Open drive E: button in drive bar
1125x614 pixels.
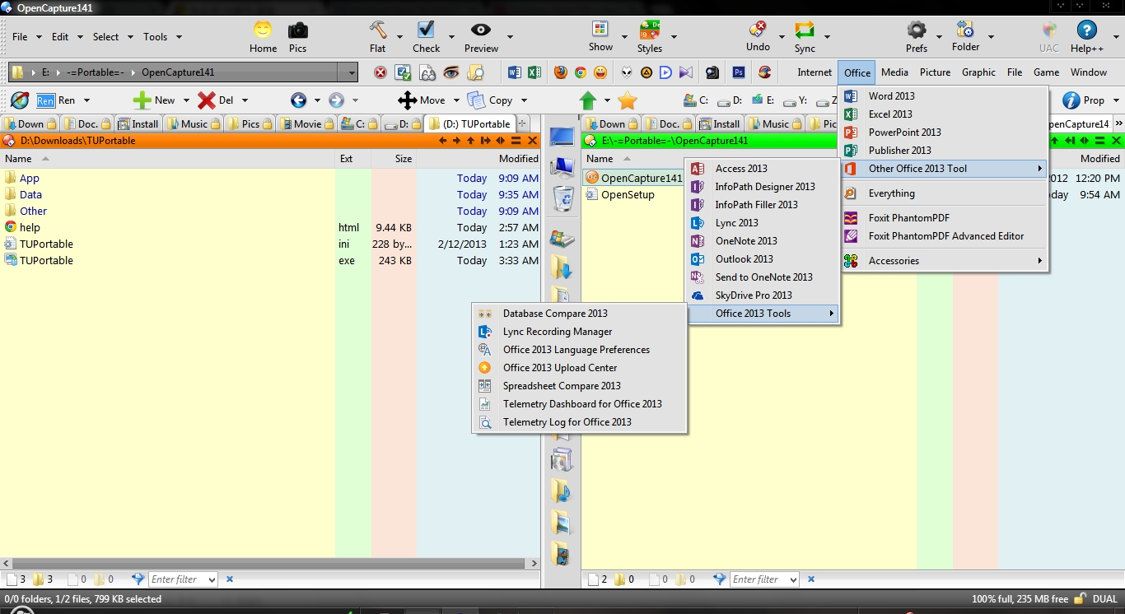763,100
